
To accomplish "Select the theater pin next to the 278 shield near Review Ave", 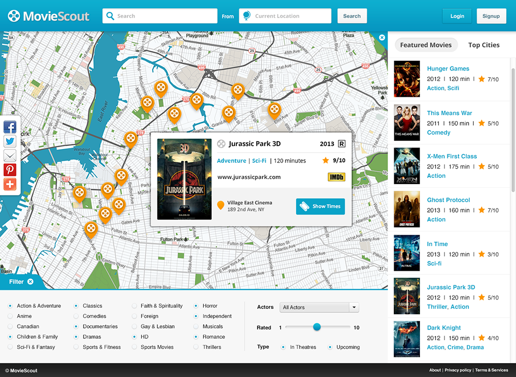I will point(197,101).
